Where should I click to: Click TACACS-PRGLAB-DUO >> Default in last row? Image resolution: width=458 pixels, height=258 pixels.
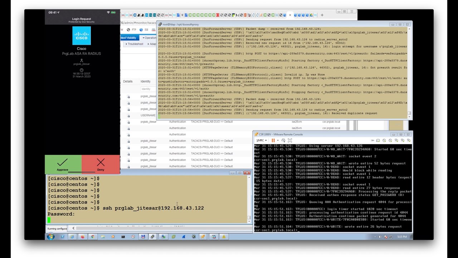pos(212,166)
